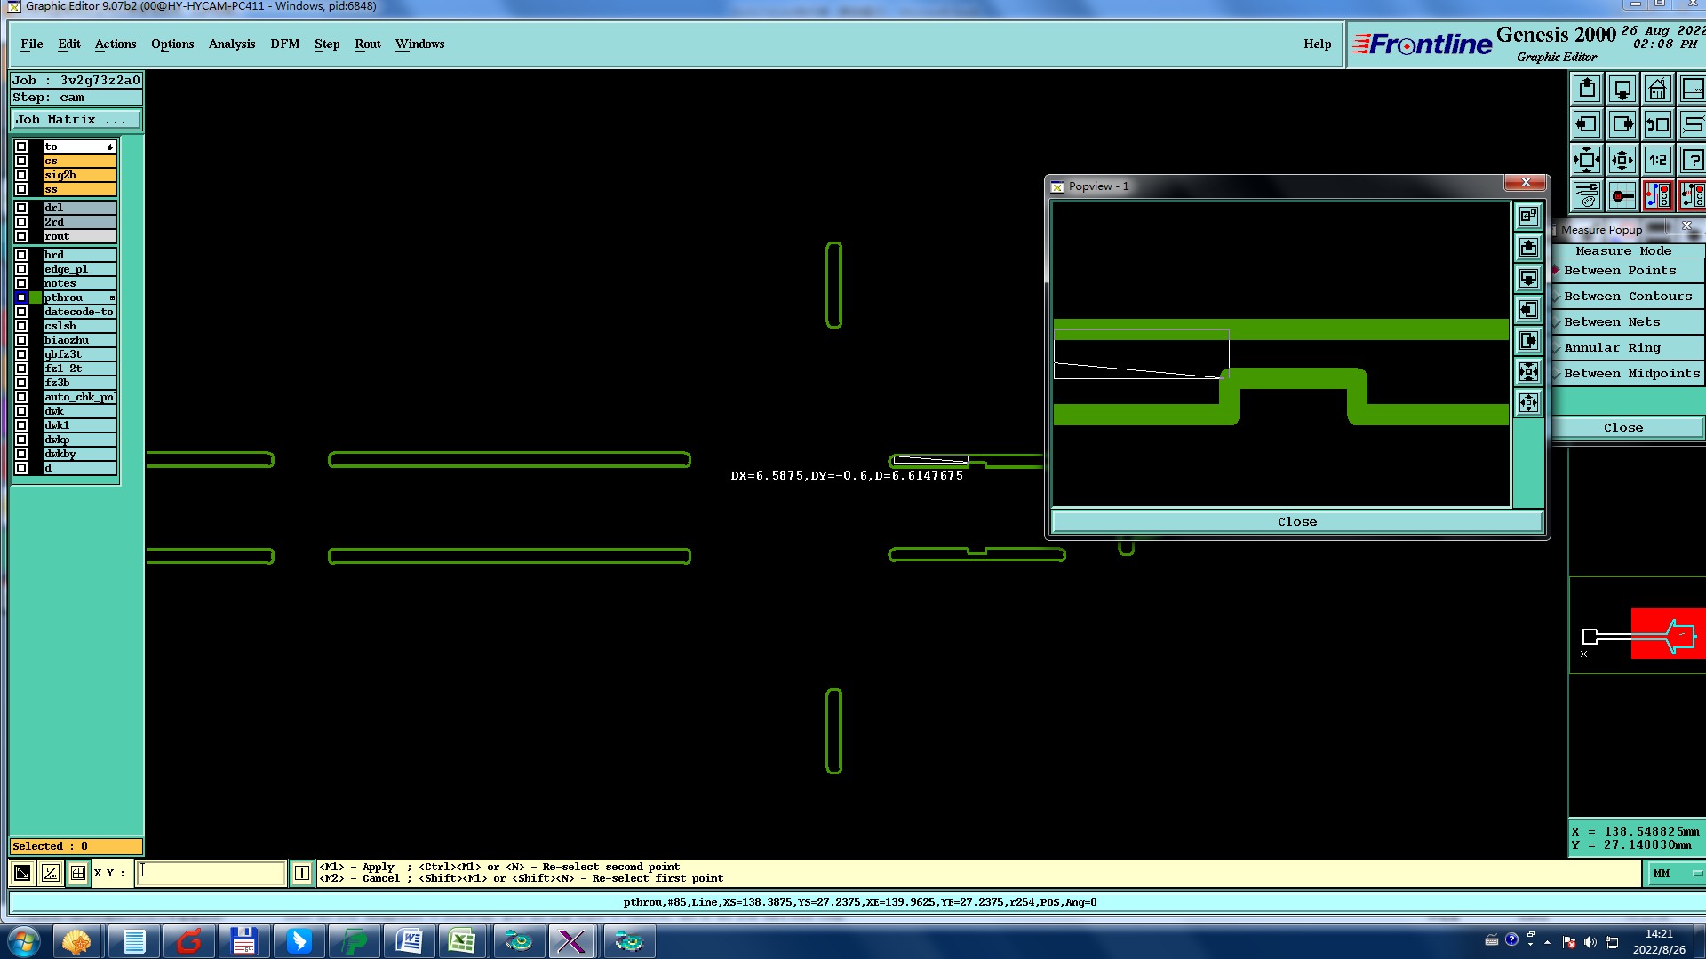Click the 1:2 zoom scale icon
Screen dimensions: 1706x959
(1657, 161)
